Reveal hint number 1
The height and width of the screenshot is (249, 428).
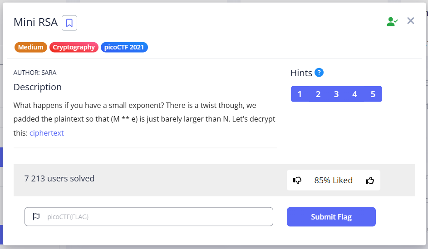click(300, 94)
